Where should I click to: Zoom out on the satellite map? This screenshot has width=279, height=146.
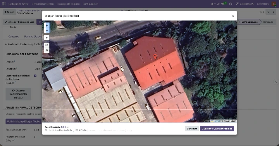(x=47, y=31)
